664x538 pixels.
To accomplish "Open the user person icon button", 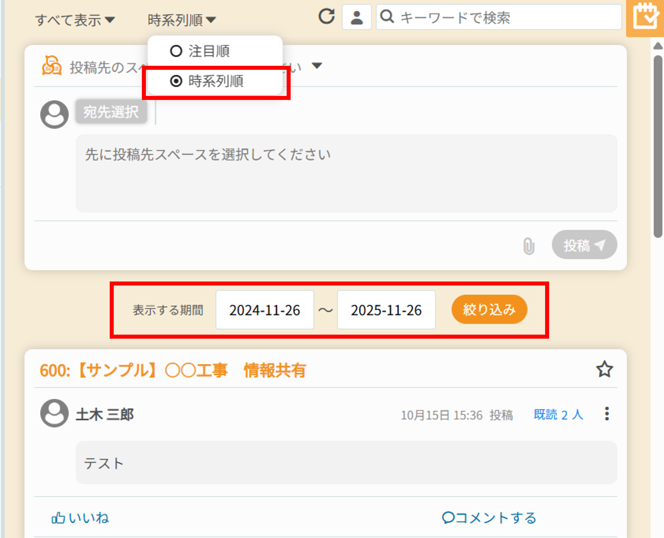I will click(x=357, y=17).
